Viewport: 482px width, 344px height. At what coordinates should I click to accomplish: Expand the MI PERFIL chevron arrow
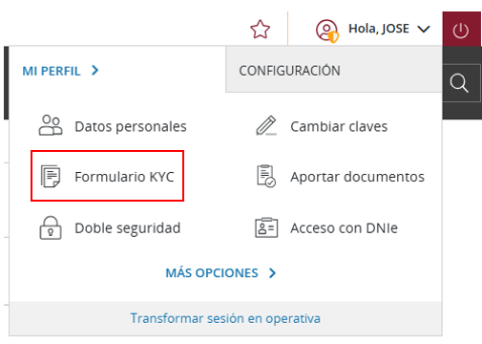[x=94, y=70]
